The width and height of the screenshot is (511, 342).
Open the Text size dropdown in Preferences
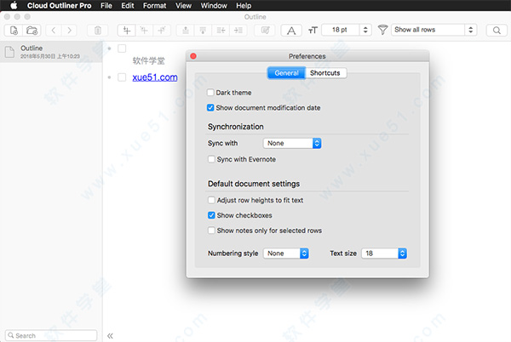click(384, 254)
